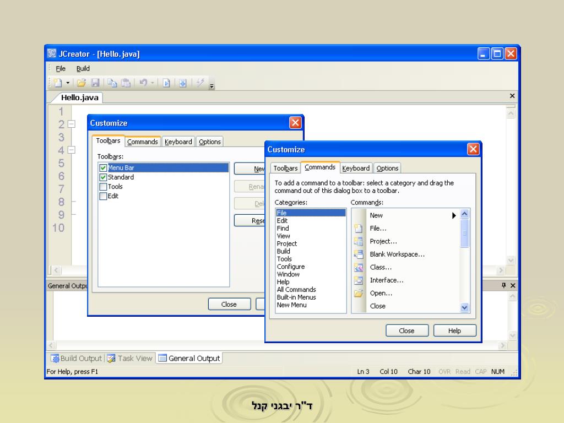The width and height of the screenshot is (564, 423).
Task: Open Options tab in back Customize dialog
Action: click(210, 142)
